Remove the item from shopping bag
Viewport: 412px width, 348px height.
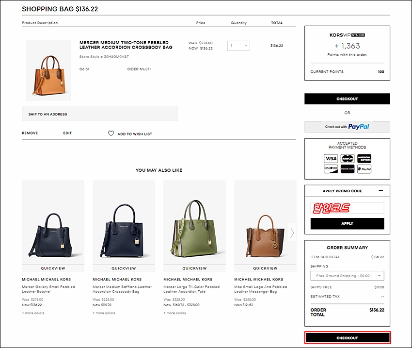pos(30,133)
